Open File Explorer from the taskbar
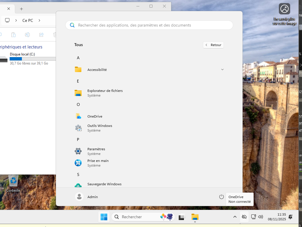 195,217
